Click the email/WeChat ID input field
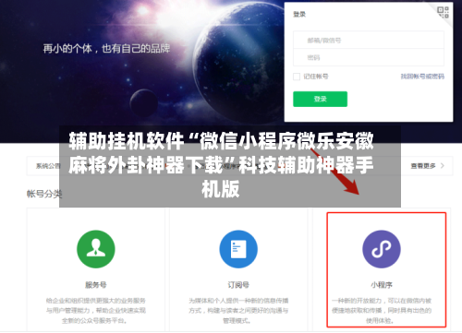462x333 pixels. 369,40
